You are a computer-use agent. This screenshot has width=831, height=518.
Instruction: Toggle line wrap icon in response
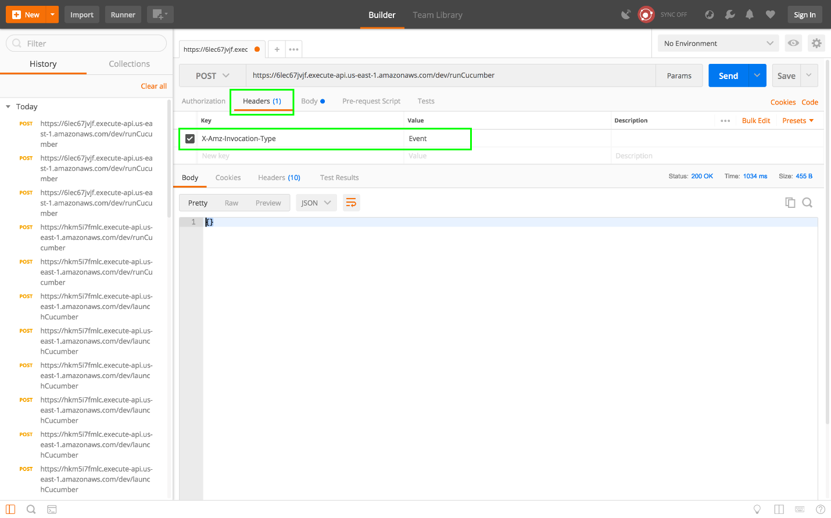coord(351,203)
